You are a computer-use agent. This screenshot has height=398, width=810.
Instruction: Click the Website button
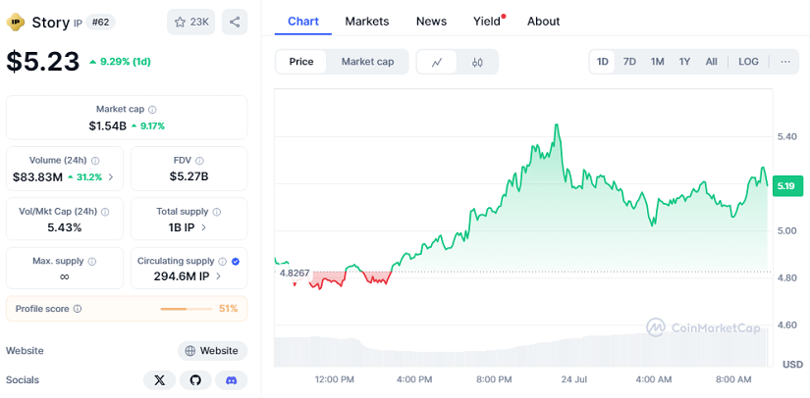coord(212,351)
